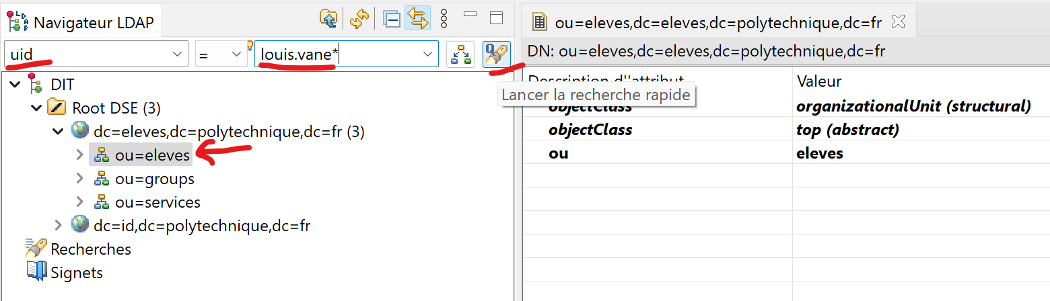Expand the ou=groups entry
The image size is (1050, 301).
point(80,179)
